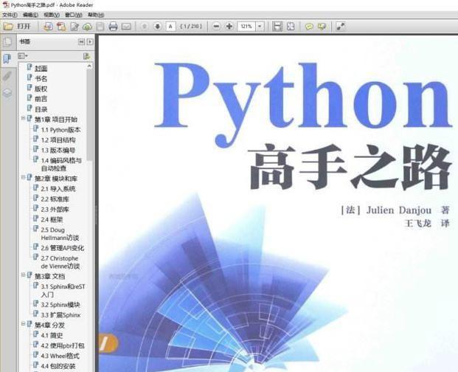Go to next page arrow

(157, 27)
